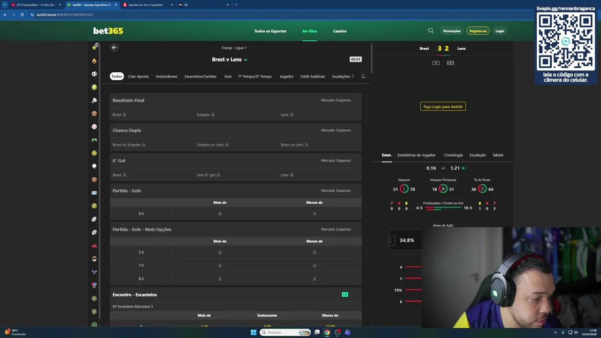Open live video stream icon
This screenshot has height=338, width=601.
pyautogui.click(x=436, y=63)
